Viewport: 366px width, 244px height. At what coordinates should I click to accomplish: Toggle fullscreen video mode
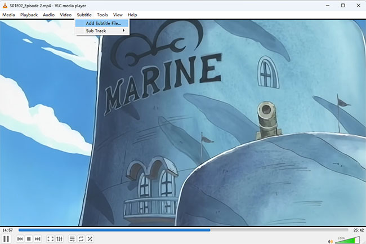51,239
